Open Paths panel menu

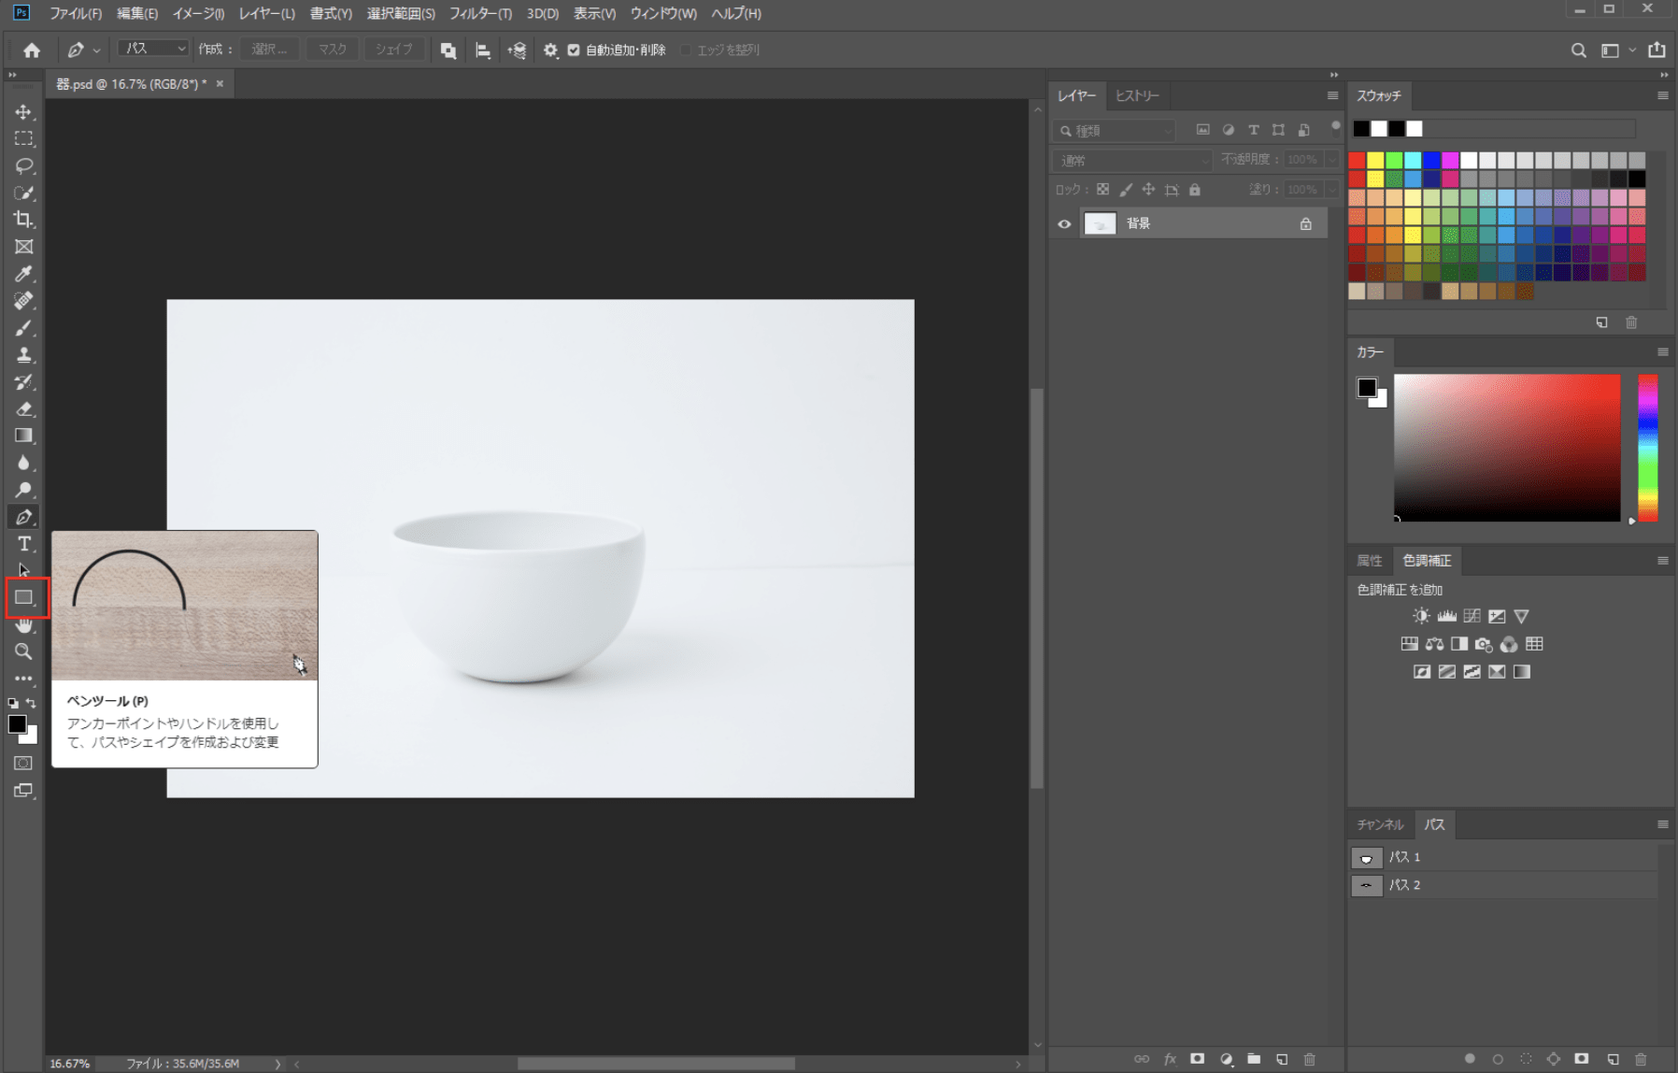pos(1662,824)
